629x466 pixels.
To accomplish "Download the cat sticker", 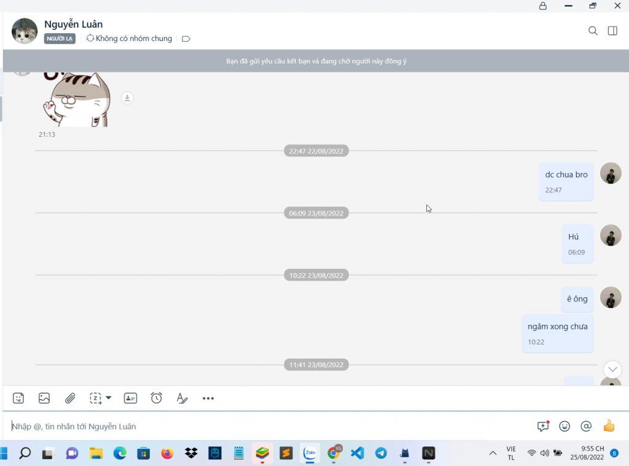I will 127,98.
